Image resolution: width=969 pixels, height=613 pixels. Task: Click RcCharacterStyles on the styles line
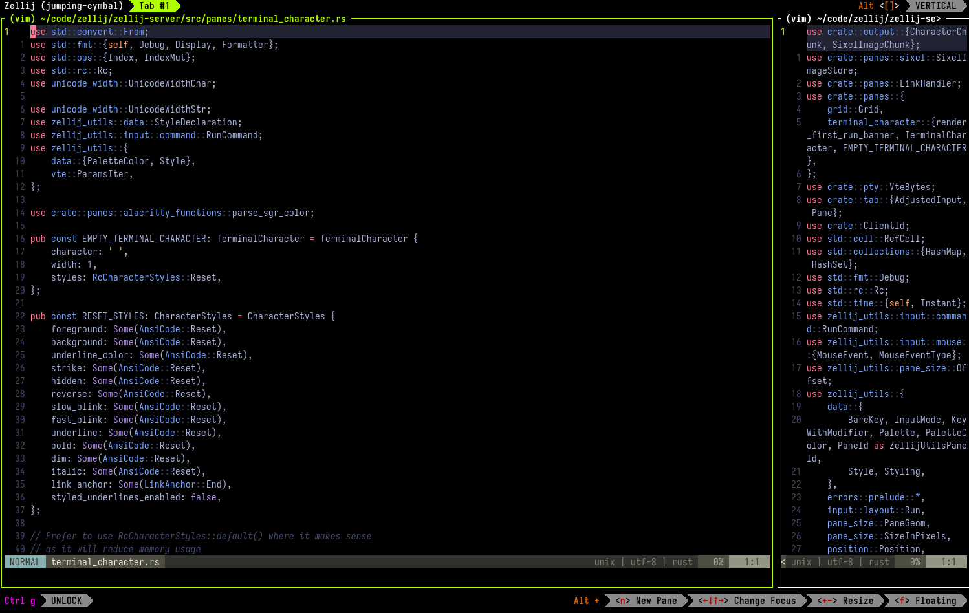136,277
